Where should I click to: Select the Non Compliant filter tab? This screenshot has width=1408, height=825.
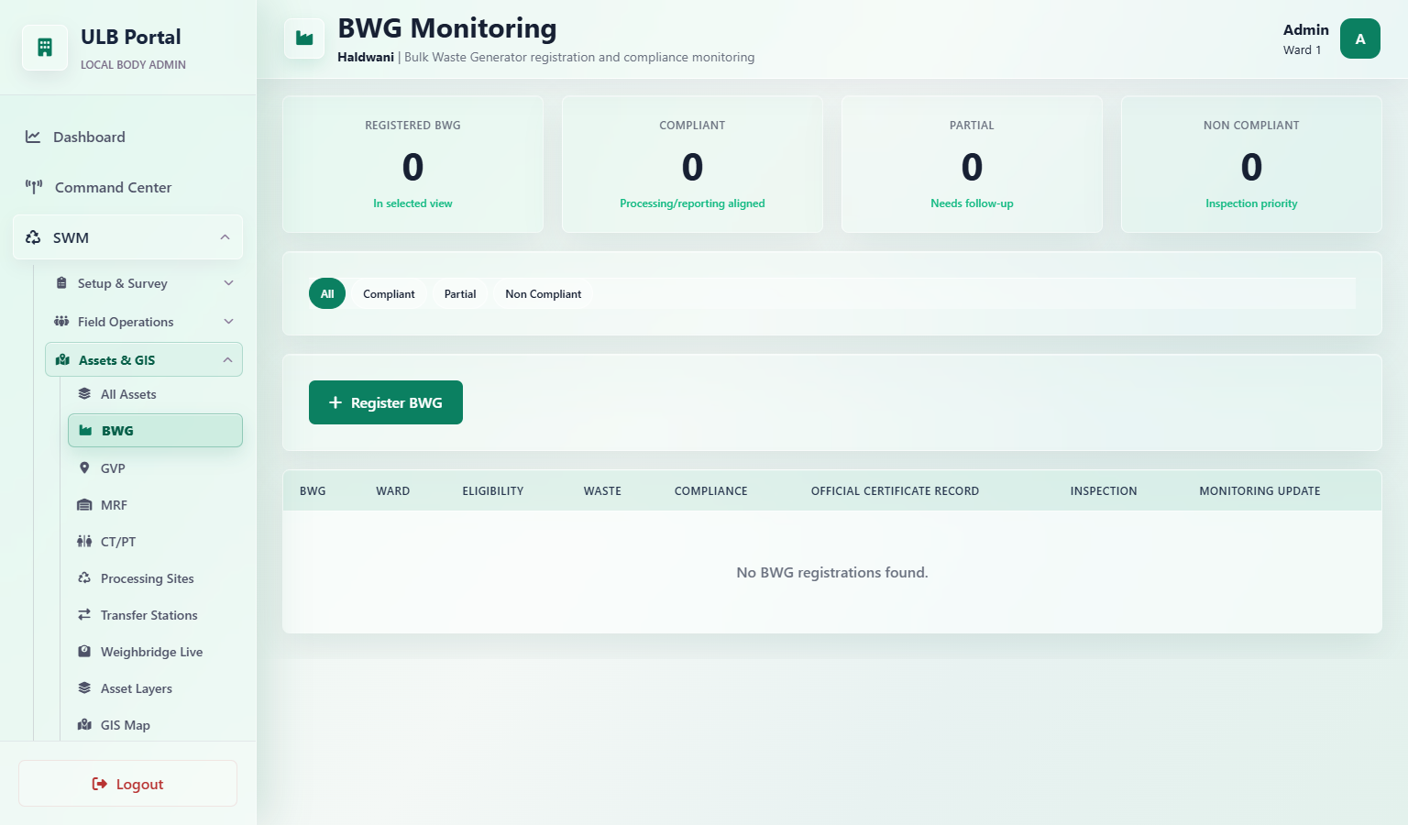click(x=544, y=293)
